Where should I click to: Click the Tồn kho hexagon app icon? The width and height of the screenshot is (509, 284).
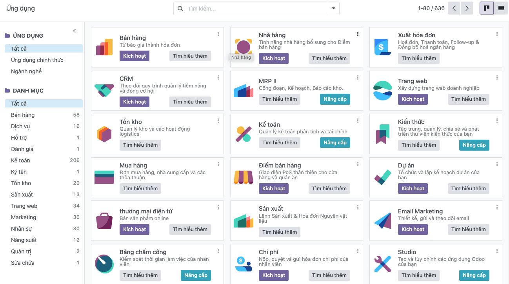[x=104, y=134]
